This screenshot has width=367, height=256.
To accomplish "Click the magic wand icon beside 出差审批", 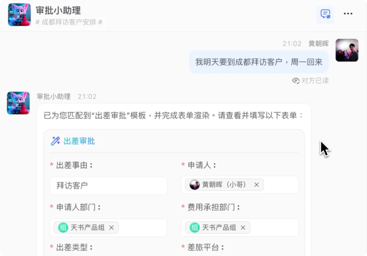I will (x=56, y=141).
